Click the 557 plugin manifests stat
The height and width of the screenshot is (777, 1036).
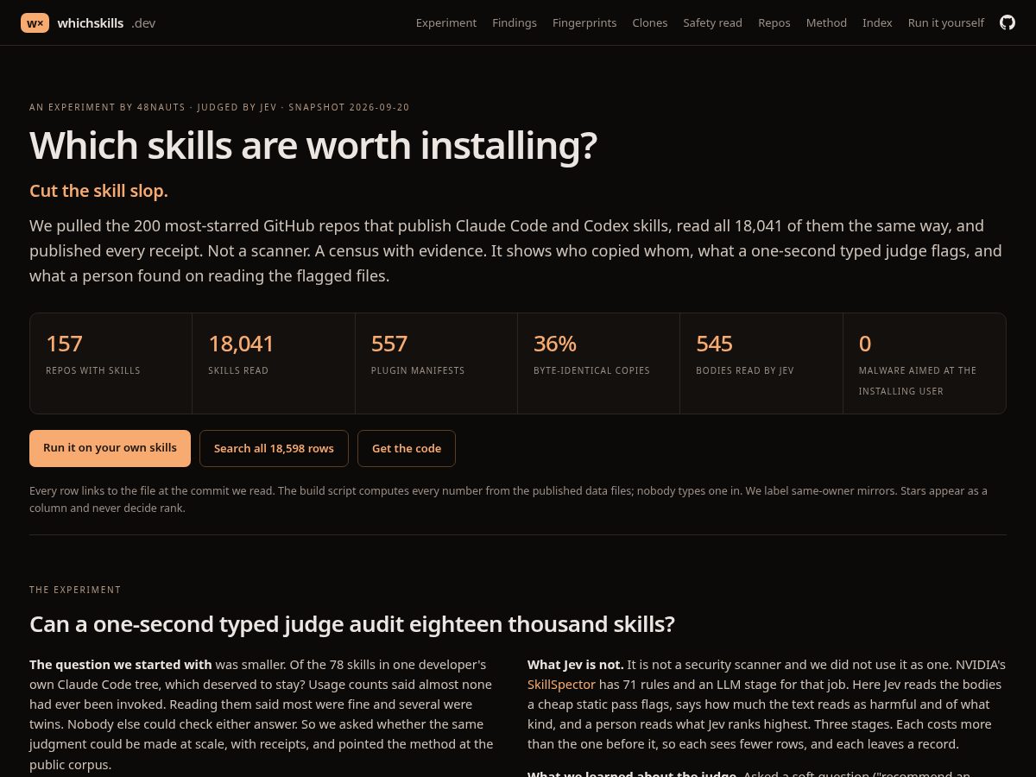436,363
